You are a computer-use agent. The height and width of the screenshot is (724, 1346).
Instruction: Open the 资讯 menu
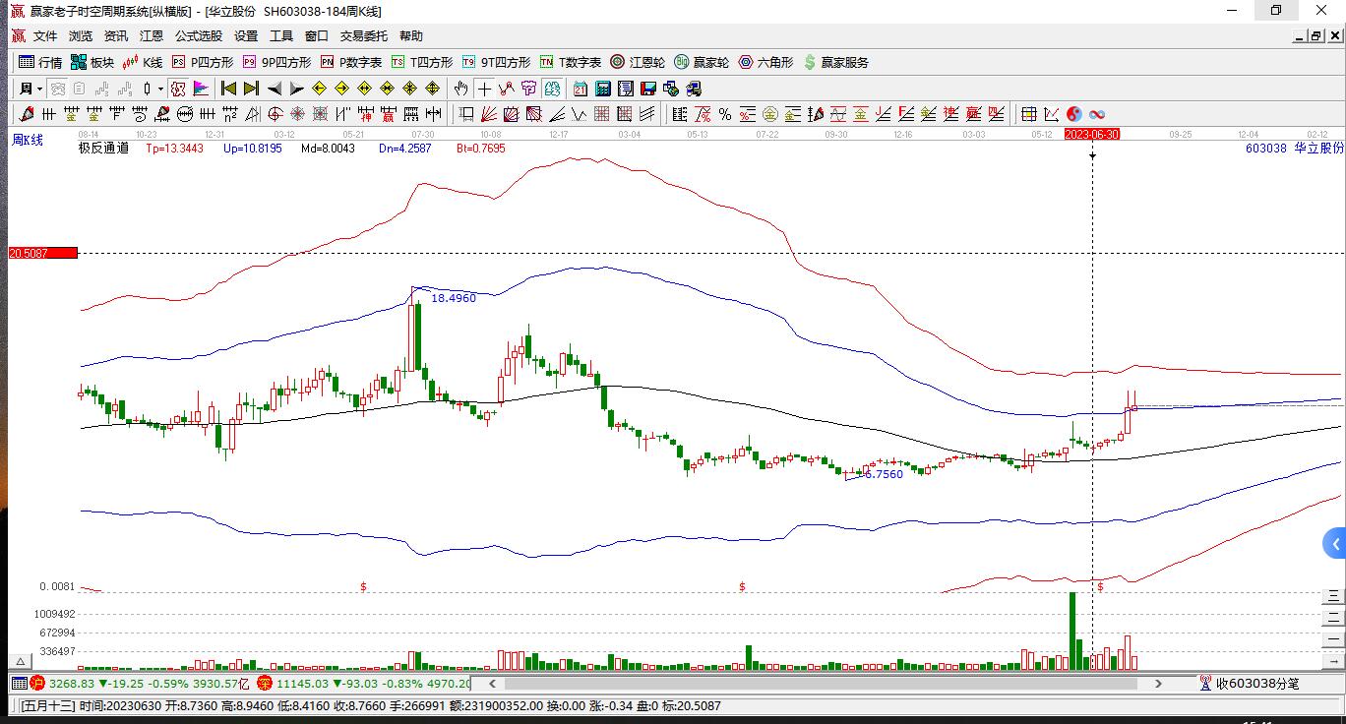click(116, 36)
